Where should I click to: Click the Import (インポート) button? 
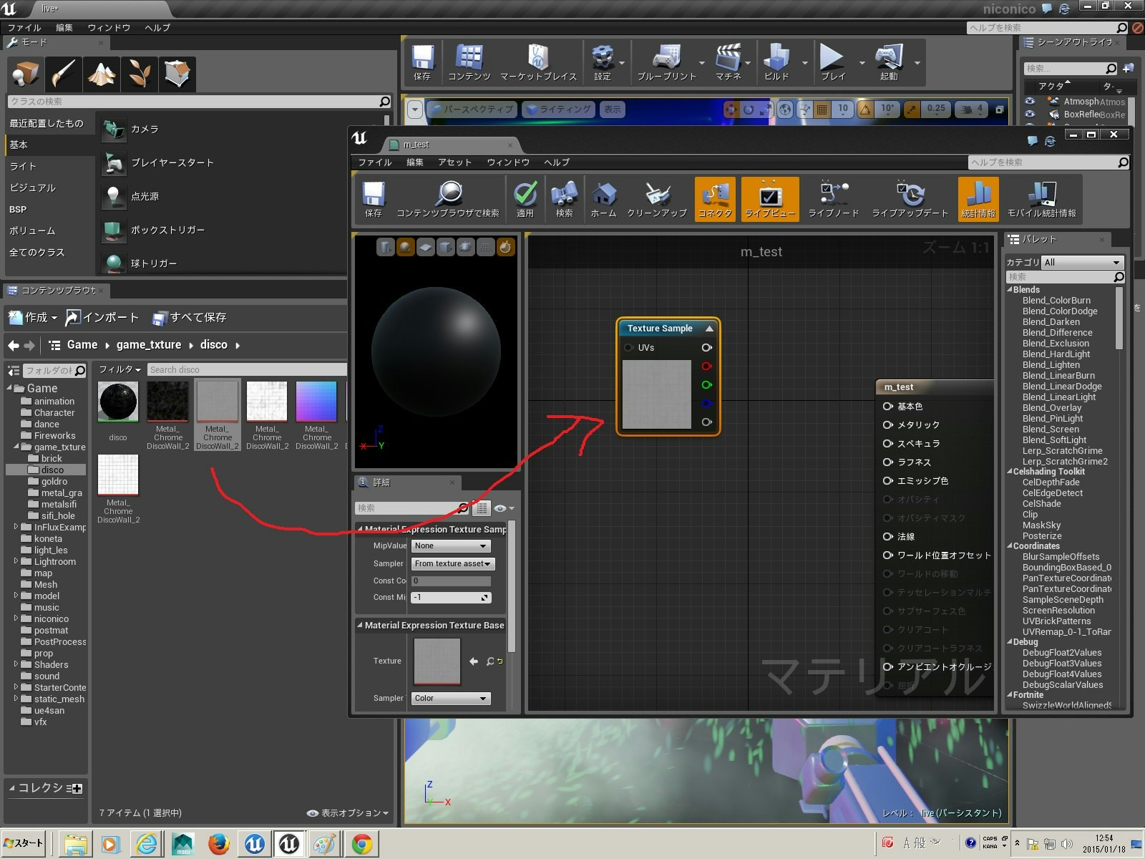click(102, 317)
